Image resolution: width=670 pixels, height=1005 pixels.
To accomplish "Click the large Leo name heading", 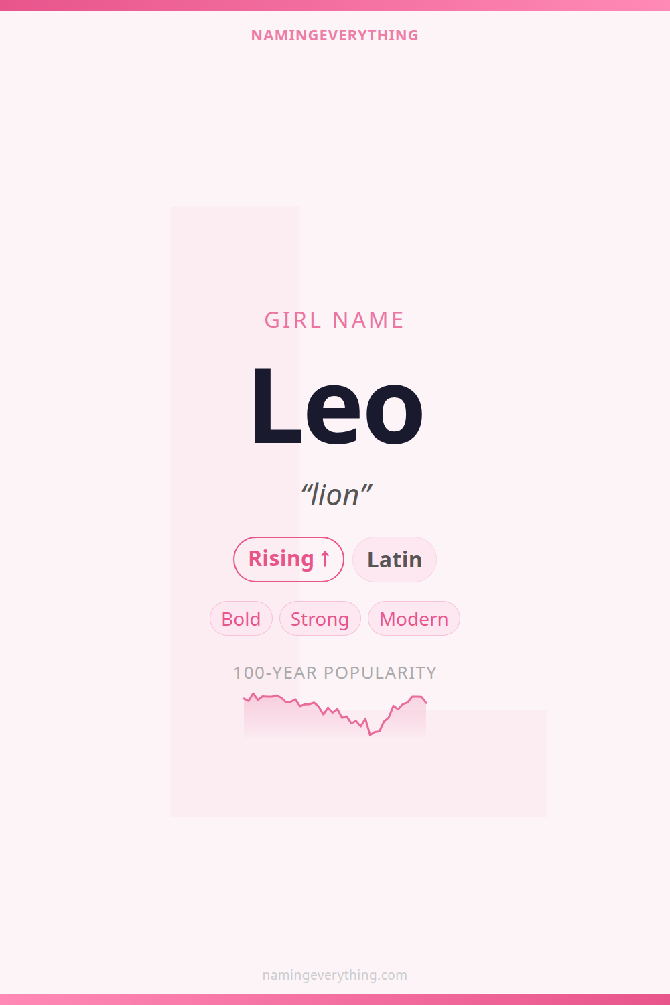I will 336,407.
